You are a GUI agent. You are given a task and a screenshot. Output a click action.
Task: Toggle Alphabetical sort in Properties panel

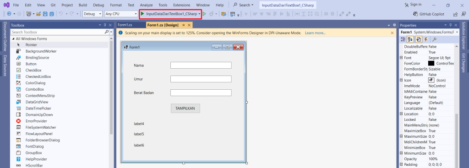click(x=410, y=39)
